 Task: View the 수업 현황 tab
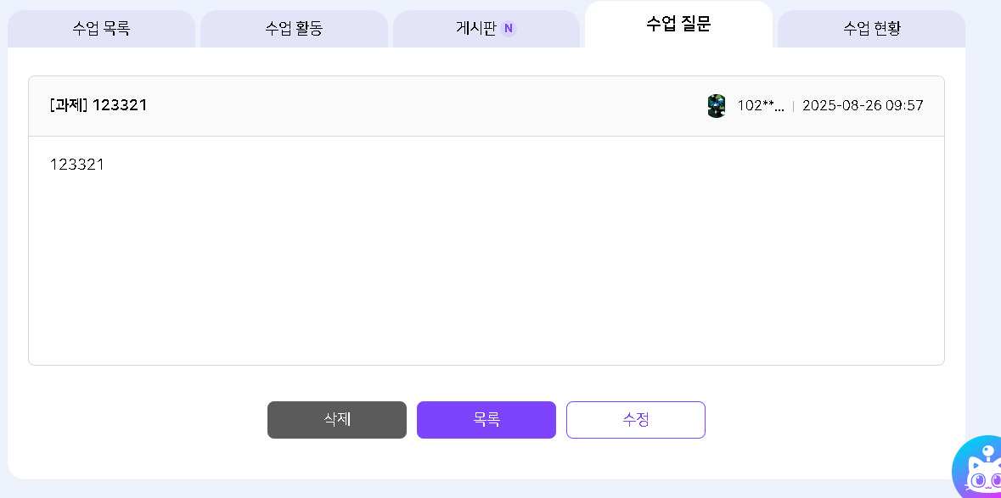(871, 29)
